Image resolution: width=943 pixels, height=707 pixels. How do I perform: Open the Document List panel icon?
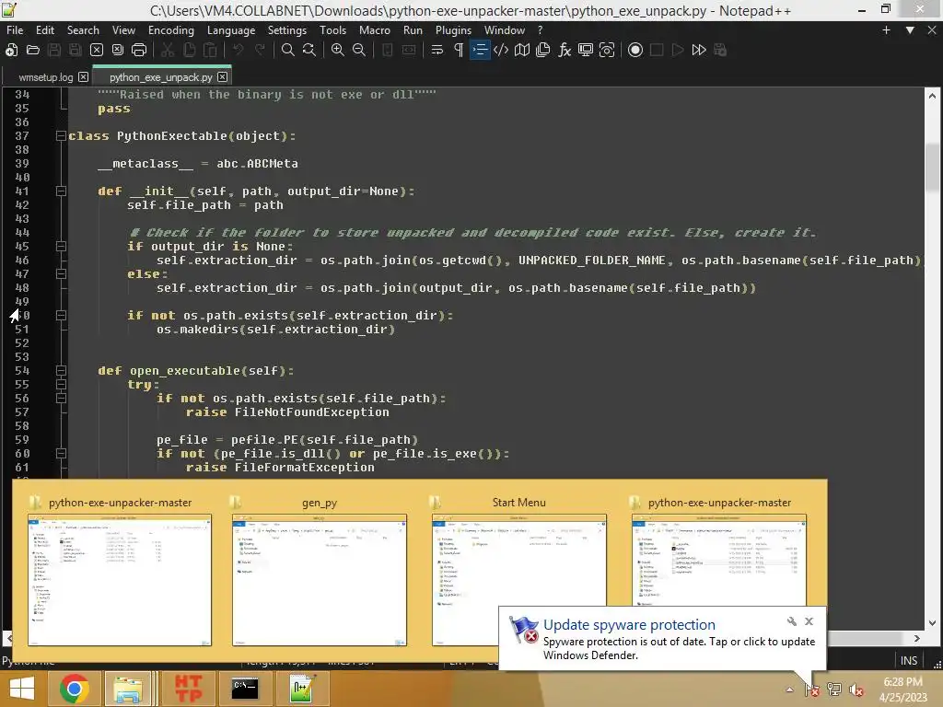(x=543, y=50)
